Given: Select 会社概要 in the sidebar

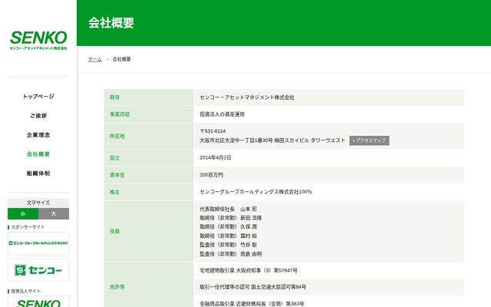Looking at the screenshot, I should 38,154.
